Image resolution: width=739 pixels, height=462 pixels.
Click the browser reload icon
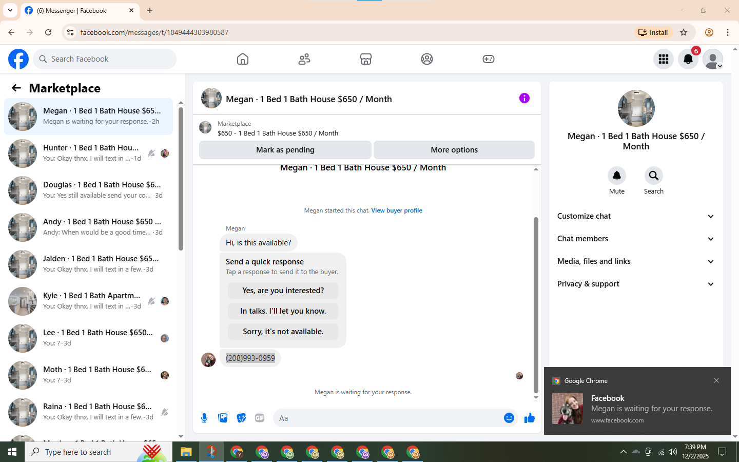pos(48,32)
